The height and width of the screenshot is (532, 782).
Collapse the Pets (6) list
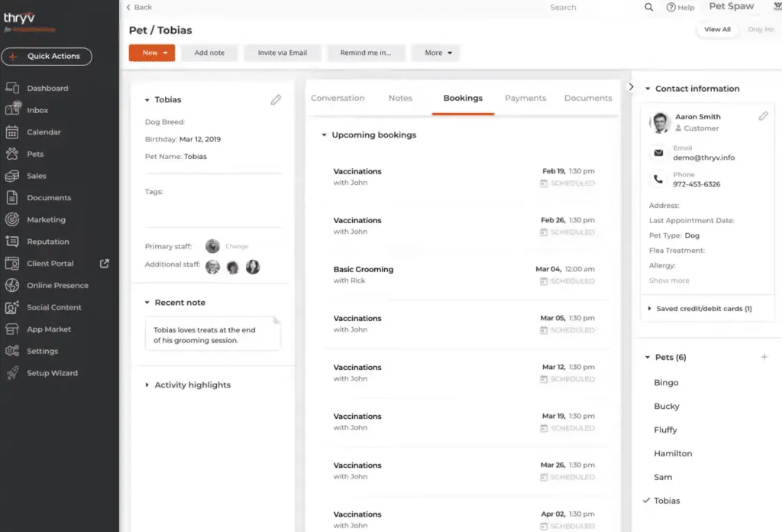[x=648, y=357]
